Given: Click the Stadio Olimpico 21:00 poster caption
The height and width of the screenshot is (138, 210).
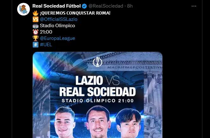Looking at the screenshot, I should click(98, 101).
